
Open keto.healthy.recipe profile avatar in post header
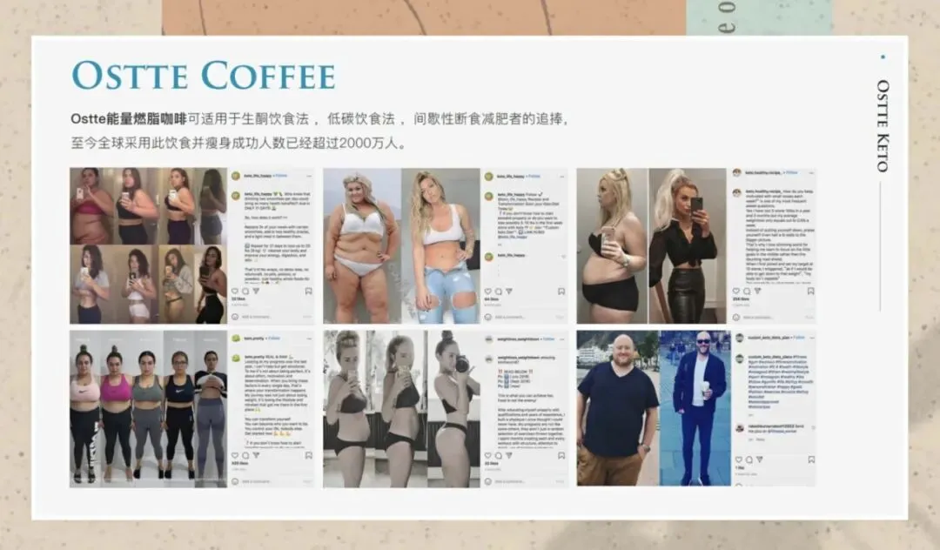737,172
